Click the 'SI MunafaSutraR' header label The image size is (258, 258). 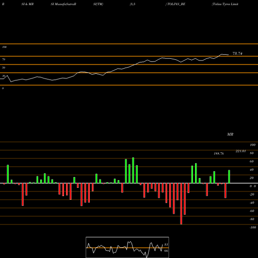click(63, 4)
